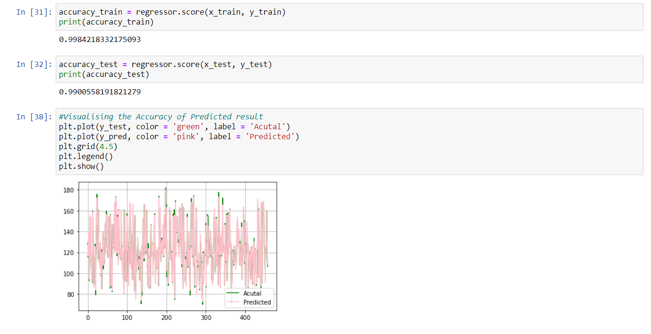Viewport: 651px width, 334px height.
Task: Click the 'green' color string in code
Action: (x=188, y=126)
